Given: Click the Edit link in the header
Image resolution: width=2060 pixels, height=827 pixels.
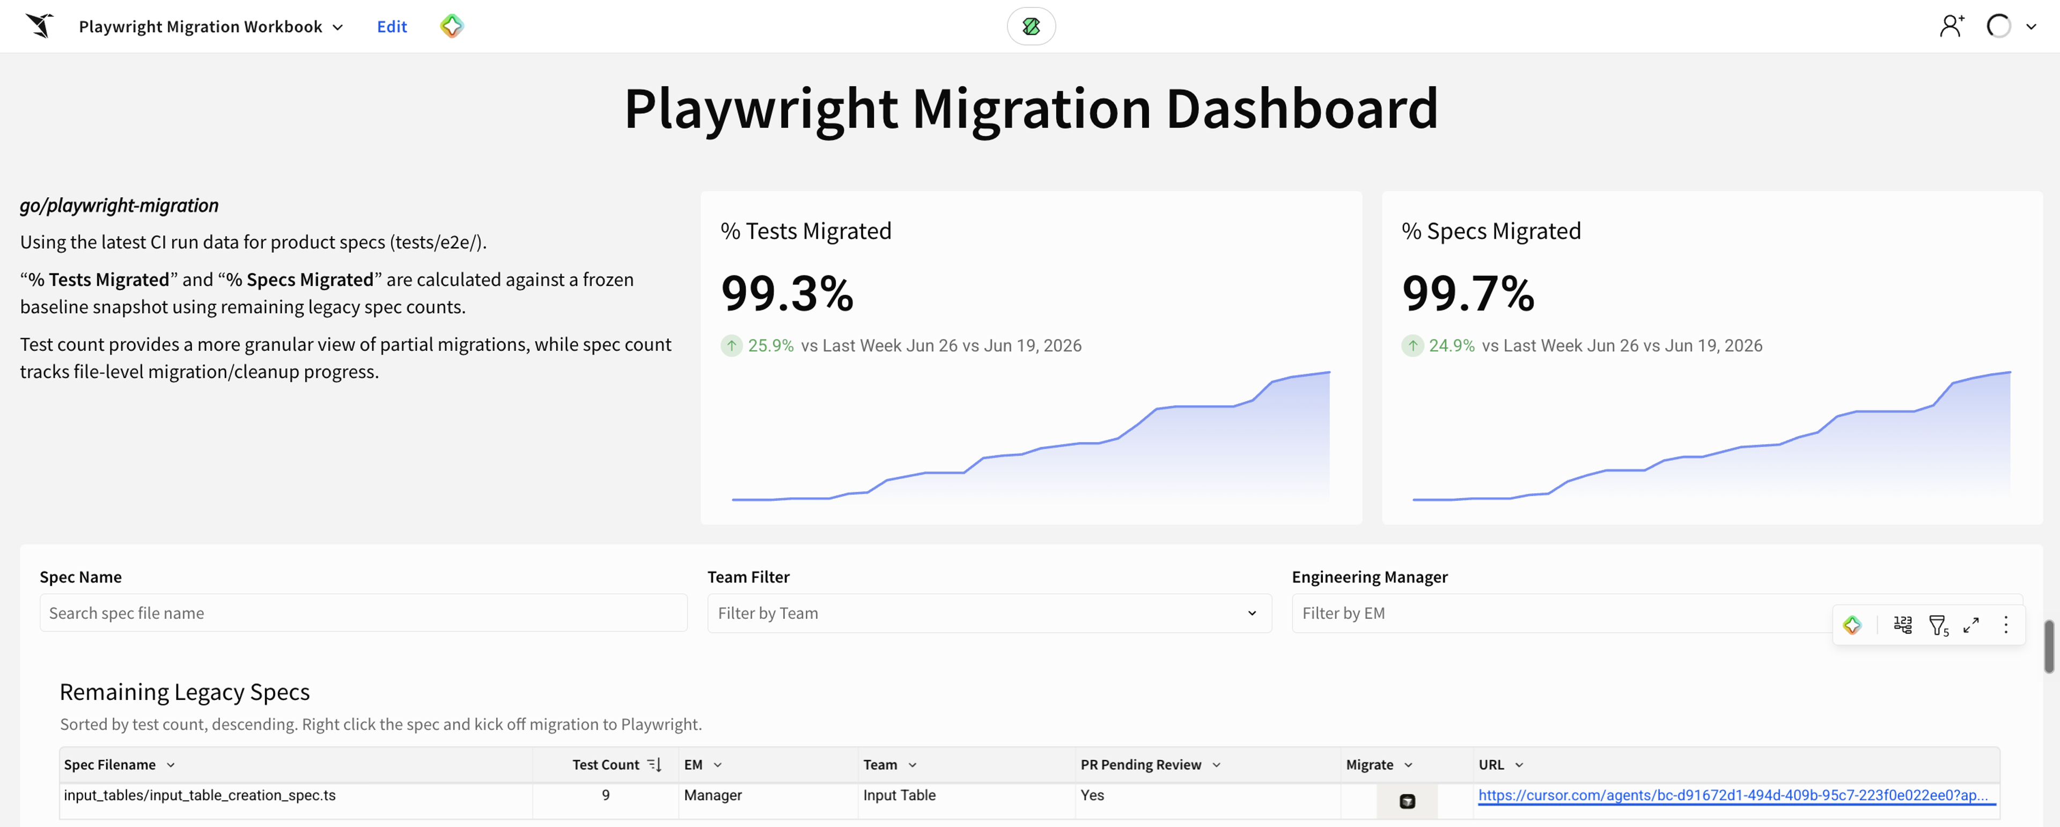Looking at the screenshot, I should [392, 26].
